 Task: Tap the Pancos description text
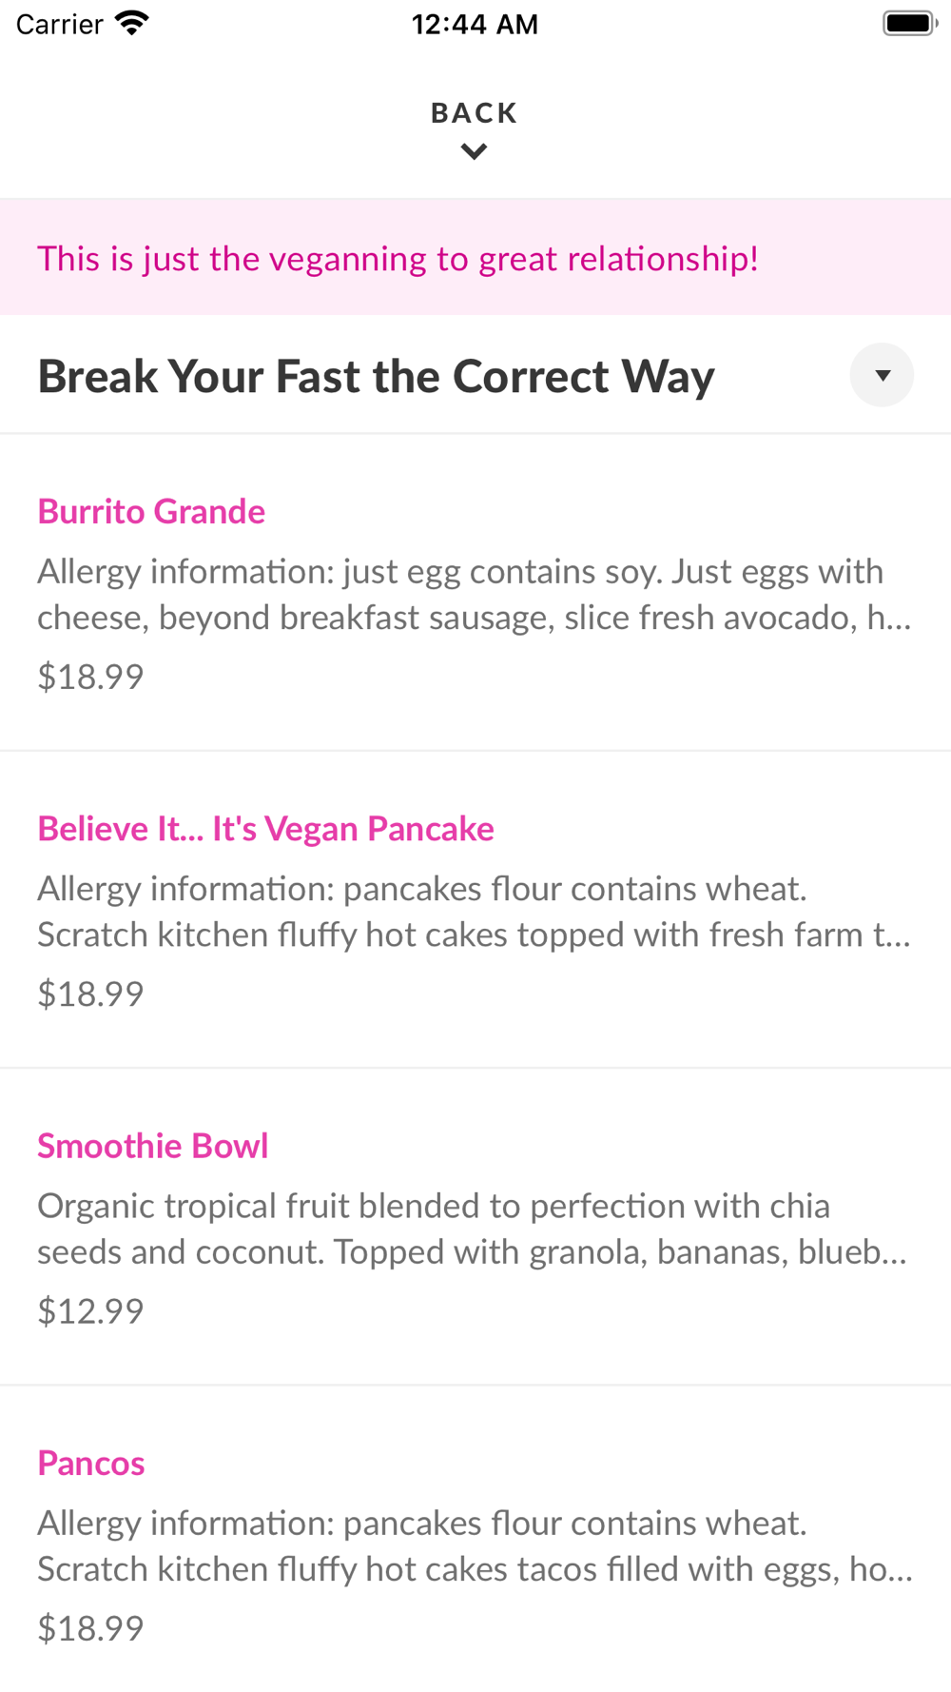click(475, 1545)
